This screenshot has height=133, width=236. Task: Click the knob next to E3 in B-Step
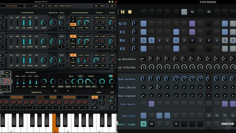coord(134,32)
